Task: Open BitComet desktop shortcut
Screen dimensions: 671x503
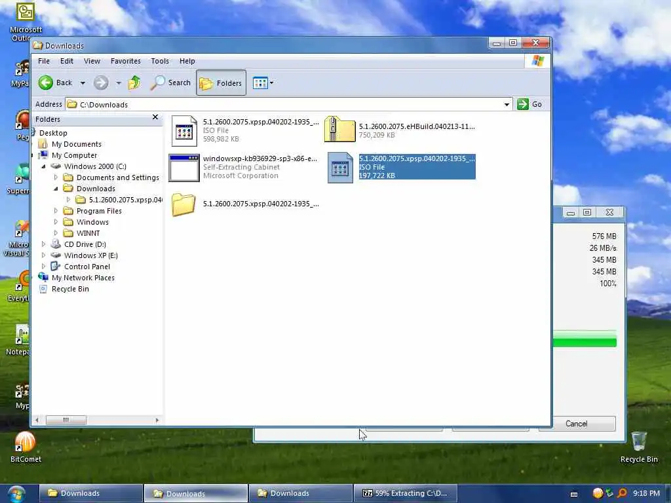Action: [26, 447]
